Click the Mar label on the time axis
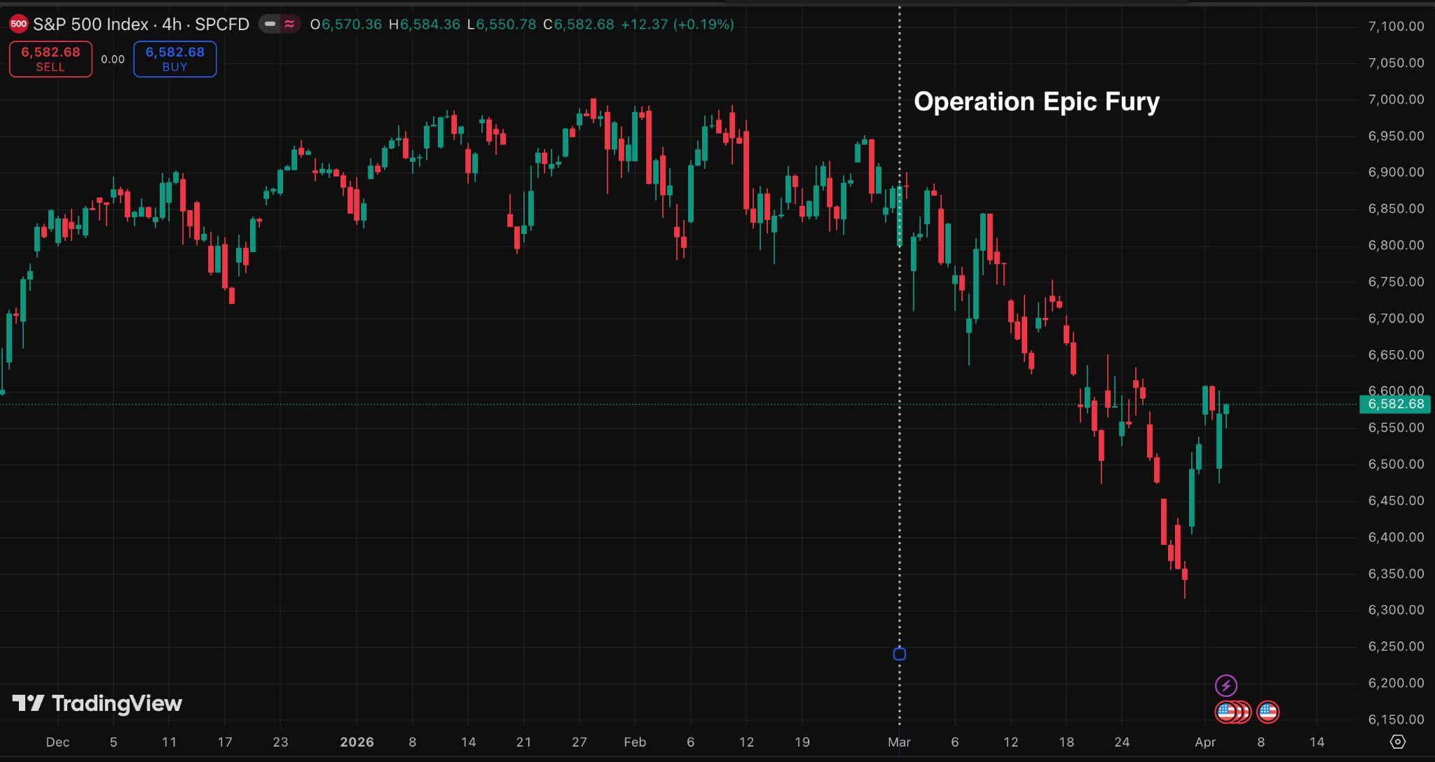This screenshot has height=762, width=1435. click(899, 742)
